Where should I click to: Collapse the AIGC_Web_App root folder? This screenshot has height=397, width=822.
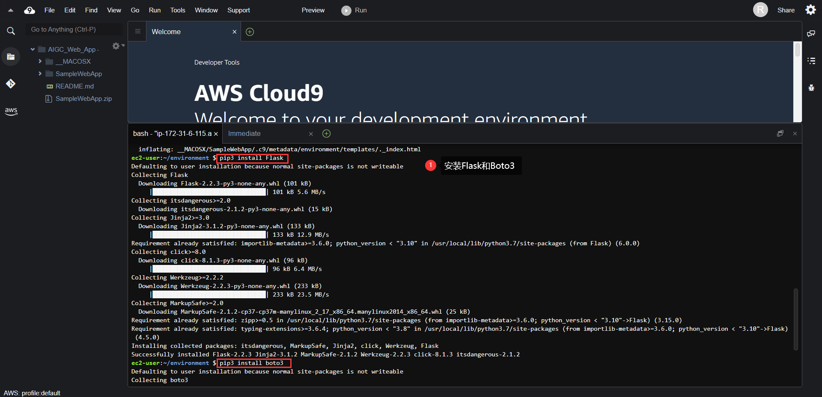tap(33, 50)
